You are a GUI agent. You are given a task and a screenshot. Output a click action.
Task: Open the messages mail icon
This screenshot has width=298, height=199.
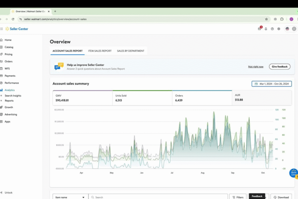coord(259,29)
